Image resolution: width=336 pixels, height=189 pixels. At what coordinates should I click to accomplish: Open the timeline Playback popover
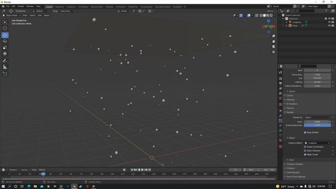(x=14, y=170)
